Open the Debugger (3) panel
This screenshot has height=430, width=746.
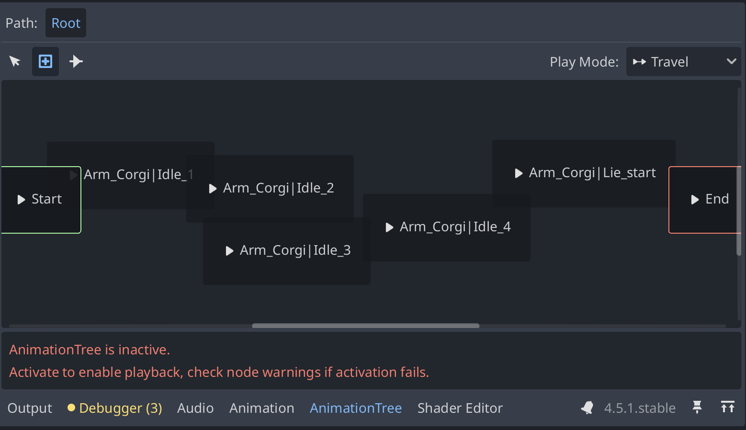115,408
